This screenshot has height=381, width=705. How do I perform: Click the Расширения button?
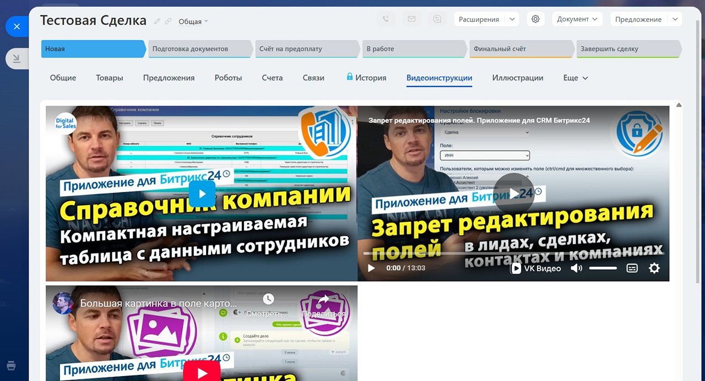(479, 19)
